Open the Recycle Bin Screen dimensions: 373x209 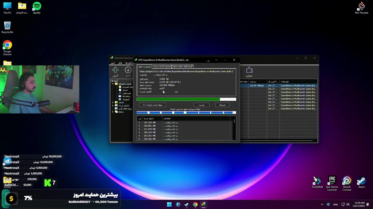pos(7,27)
